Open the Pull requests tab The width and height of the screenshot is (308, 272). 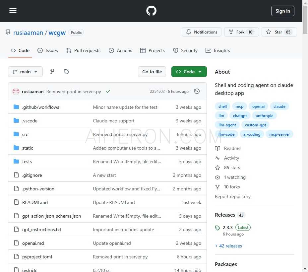(x=83, y=50)
